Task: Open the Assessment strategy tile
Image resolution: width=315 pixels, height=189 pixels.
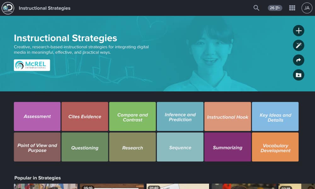Action: tap(37, 116)
